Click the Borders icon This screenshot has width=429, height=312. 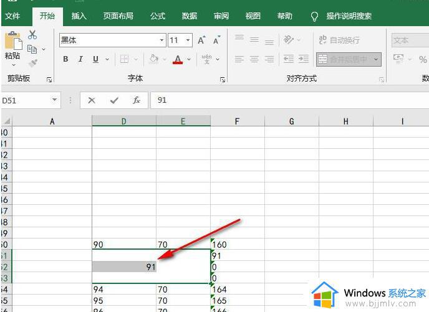click(x=124, y=59)
